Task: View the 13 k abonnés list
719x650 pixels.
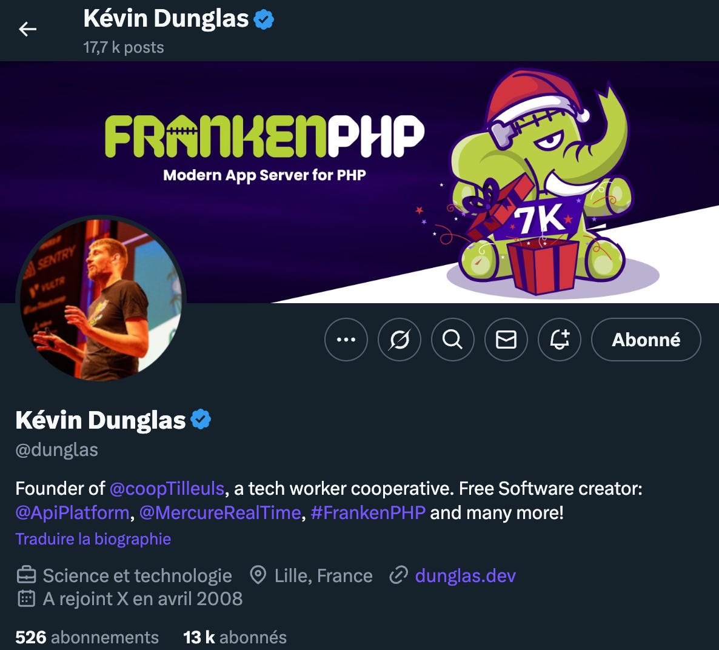Action: click(235, 637)
